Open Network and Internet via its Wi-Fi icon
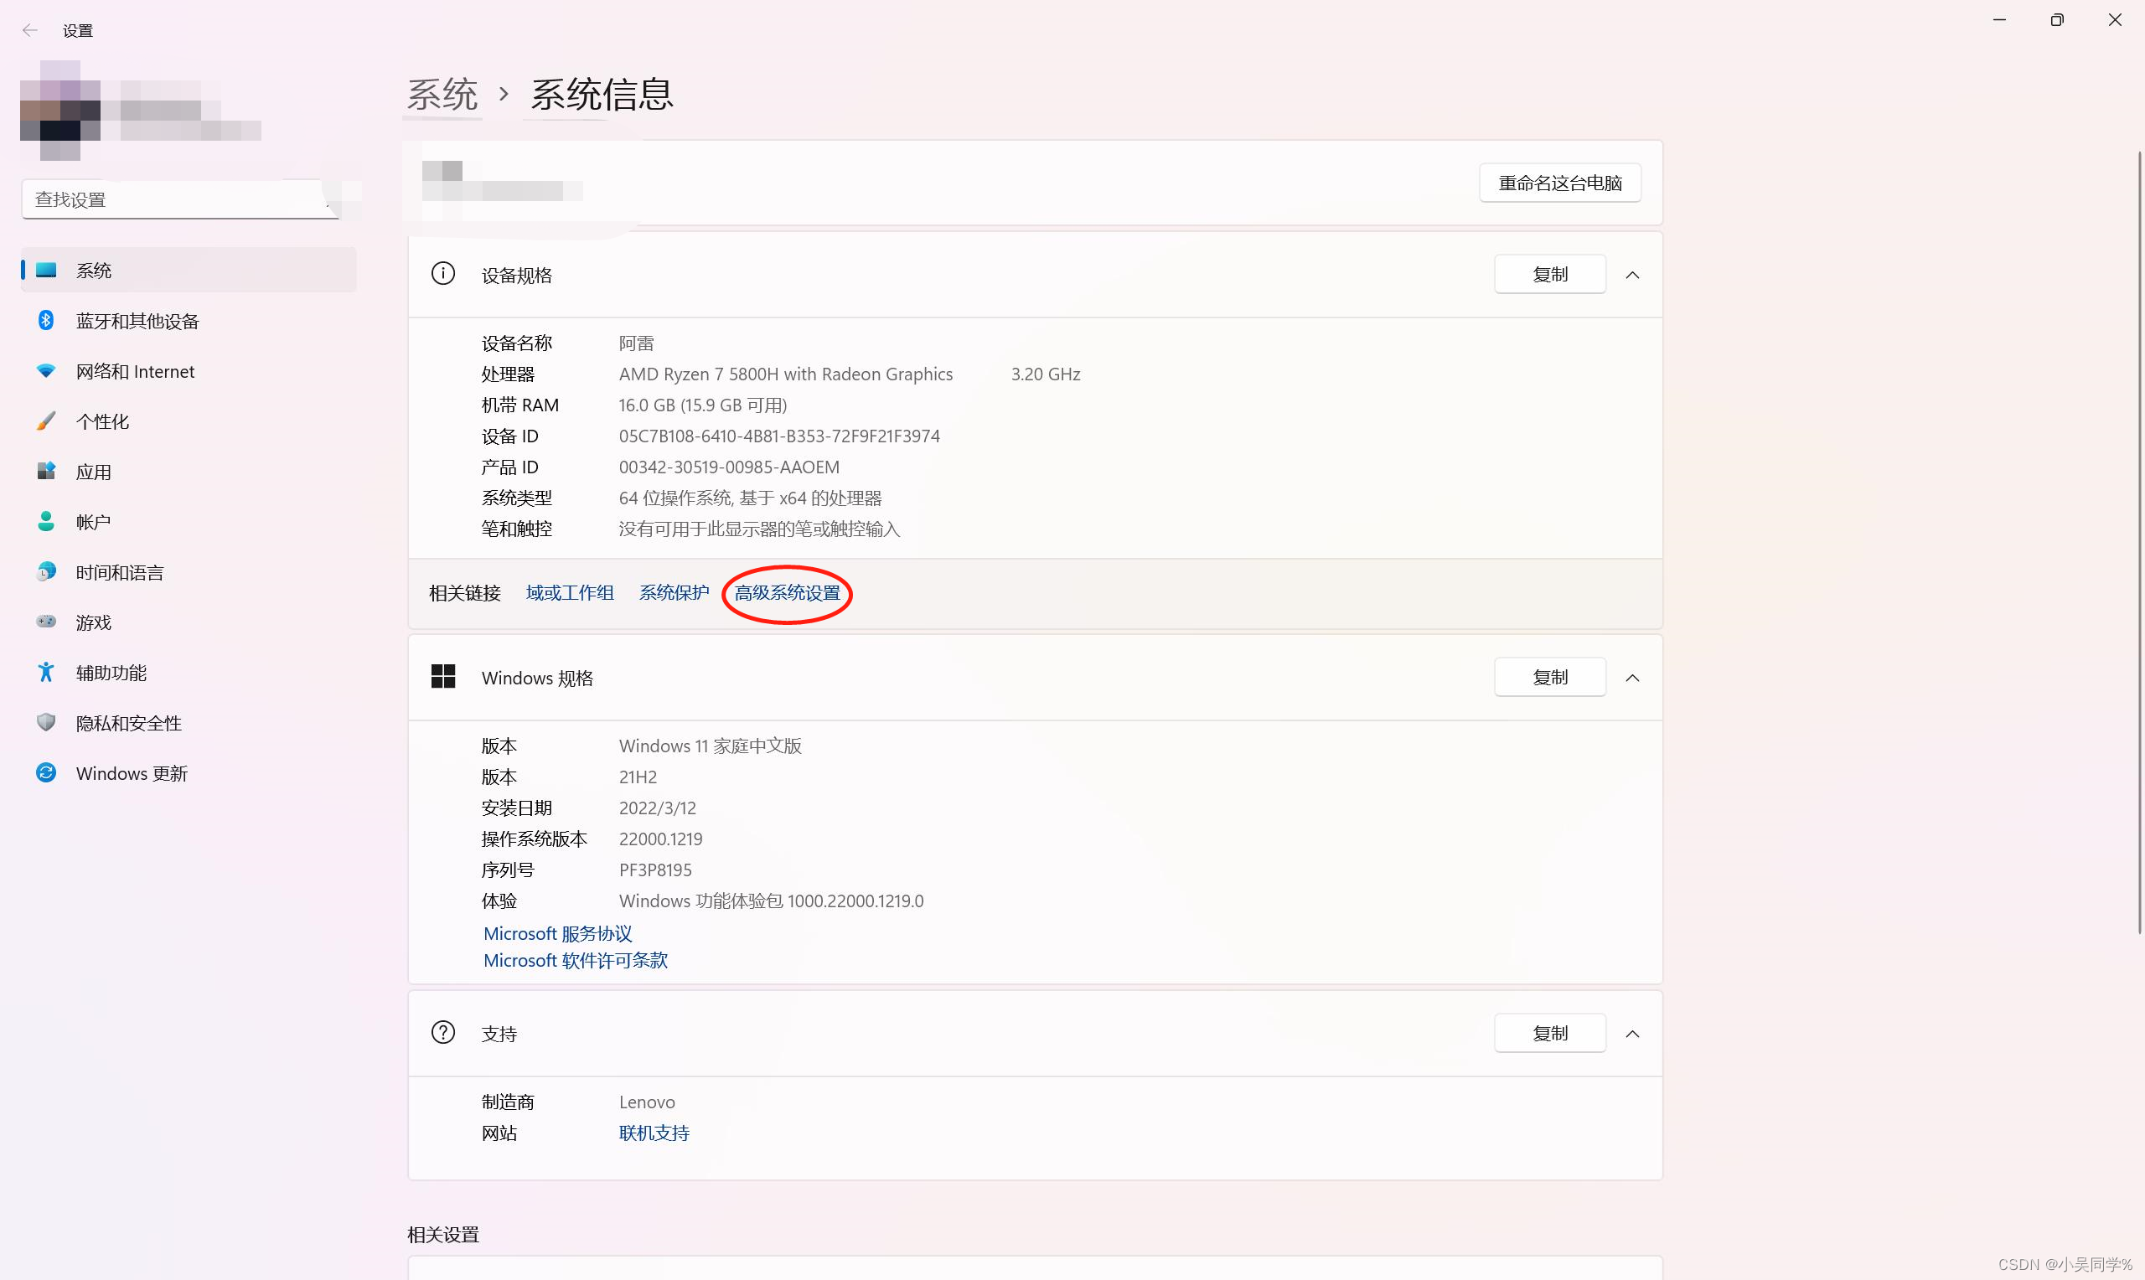 tap(47, 371)
